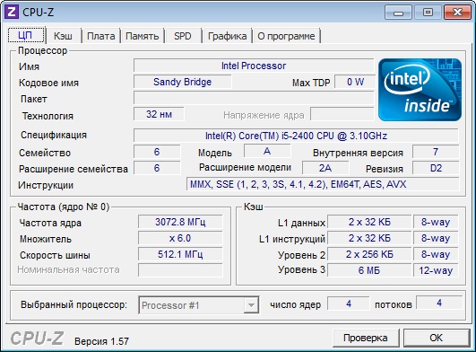Show the Графика tab
Viewport: 476px width, 352px height.
click(227, 36)
